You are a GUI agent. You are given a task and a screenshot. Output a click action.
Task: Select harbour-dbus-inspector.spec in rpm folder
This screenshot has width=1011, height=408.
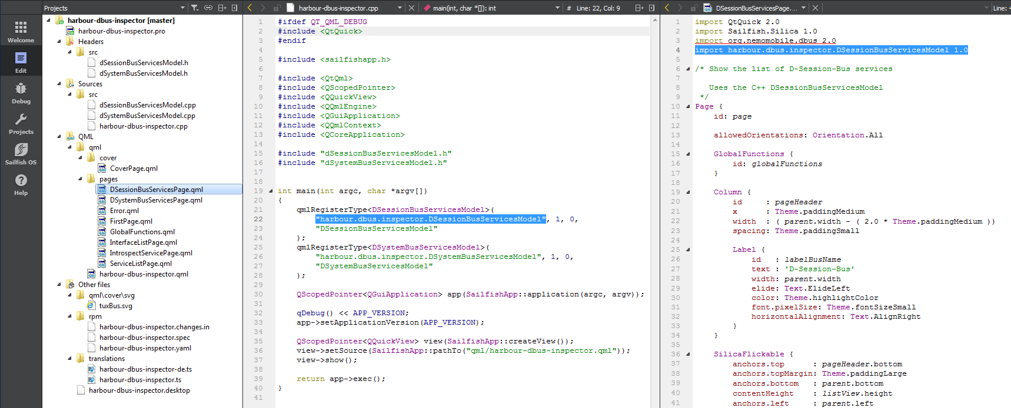tap(144, 337)
